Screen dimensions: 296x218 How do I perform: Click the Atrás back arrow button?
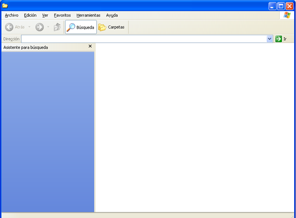(15, 27)
